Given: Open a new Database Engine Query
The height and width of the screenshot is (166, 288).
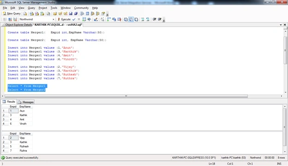Looking at the screenshot, I should [25, 13].
